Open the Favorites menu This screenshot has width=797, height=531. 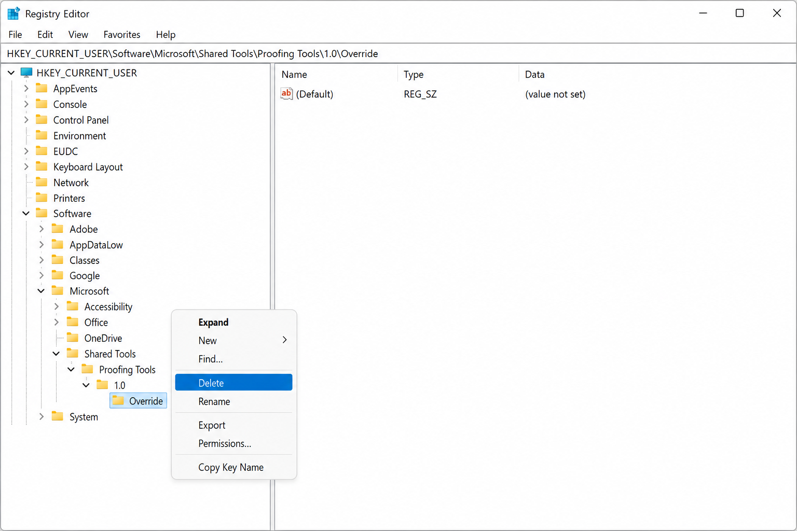click(122, 34)
